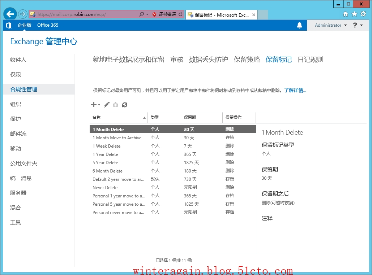
Task: Open address bar search dropdown arrow
Action: point(147,14)
